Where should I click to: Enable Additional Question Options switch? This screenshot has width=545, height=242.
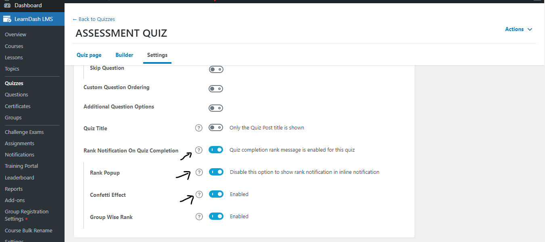[216, 108]
